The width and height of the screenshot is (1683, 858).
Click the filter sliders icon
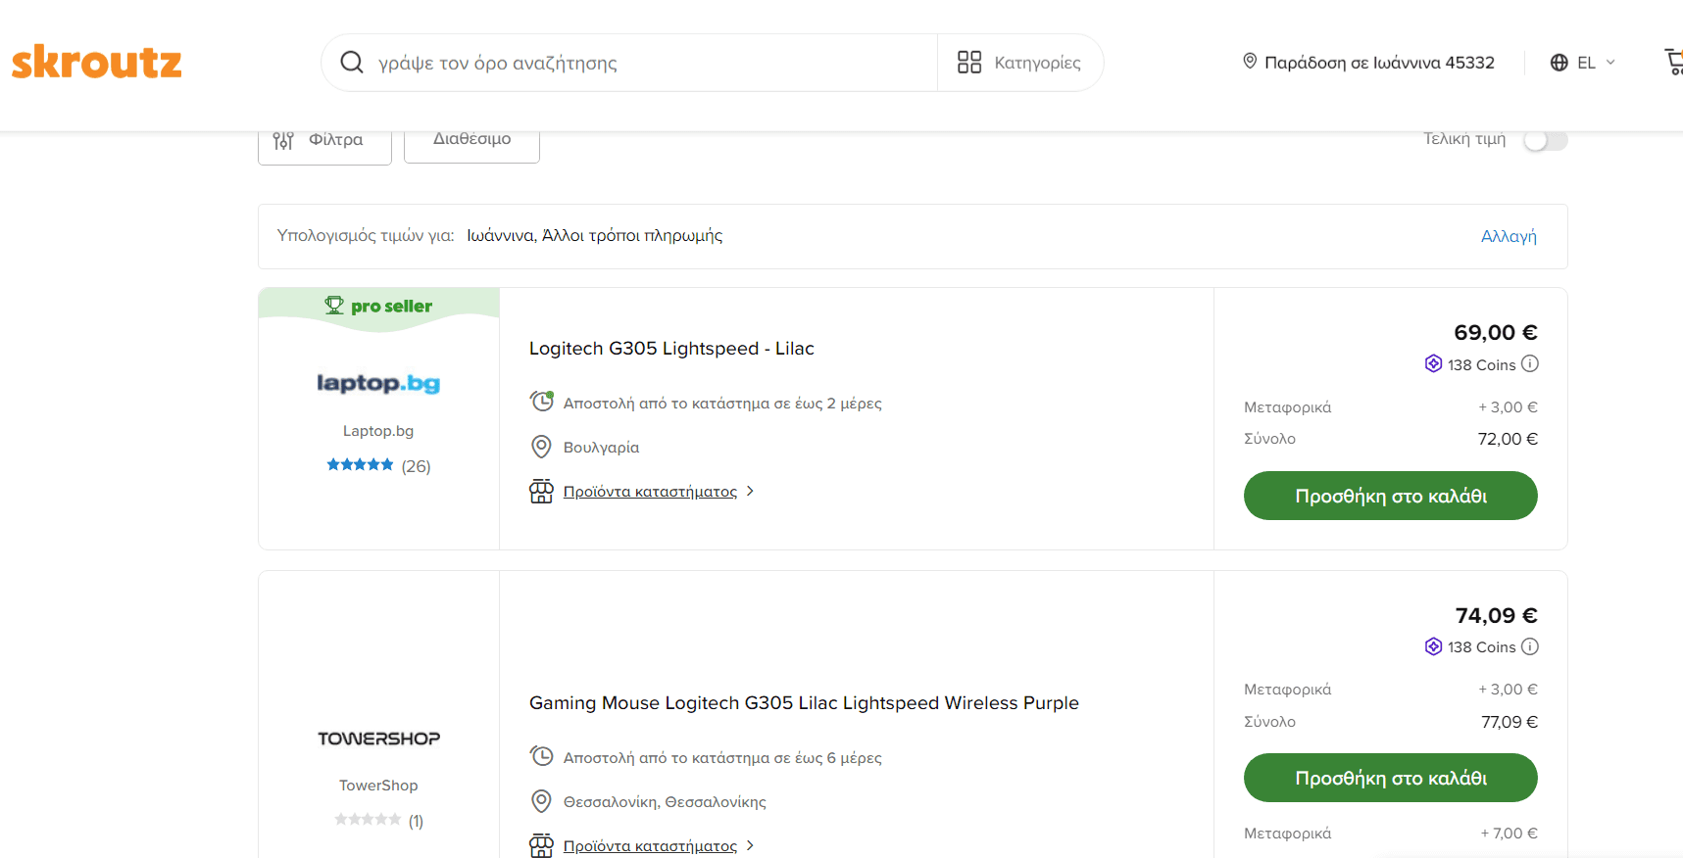(x=283, y=140)
